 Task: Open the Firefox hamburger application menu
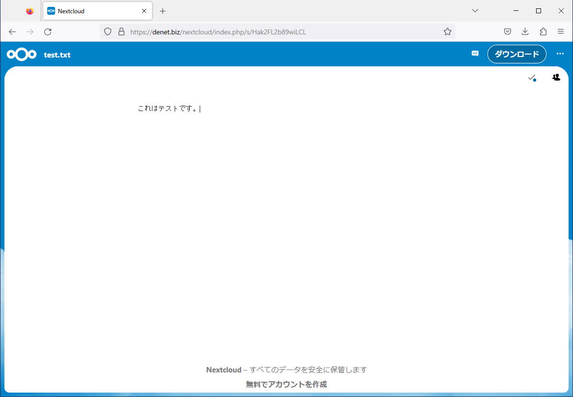561,32
